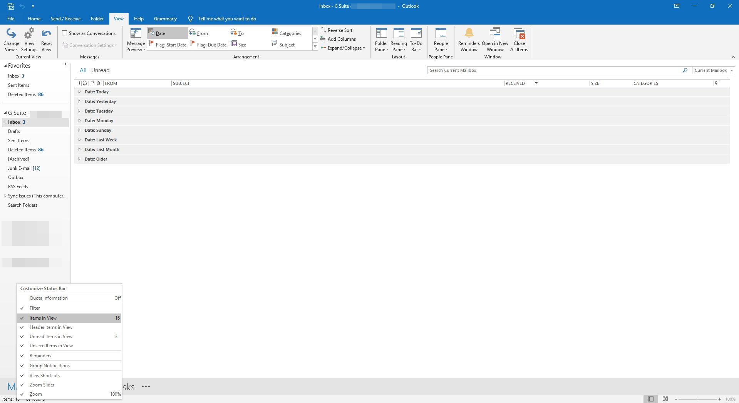Uncheck Zoom Slider option
Screen dimensions: 739x403
tap(69, 385)
